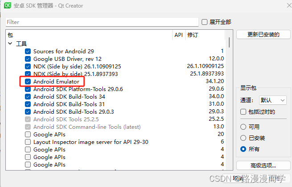292x187 pixels.
Task: Select the Android SDK Tools 25.2.5 row
Action: 115,119
